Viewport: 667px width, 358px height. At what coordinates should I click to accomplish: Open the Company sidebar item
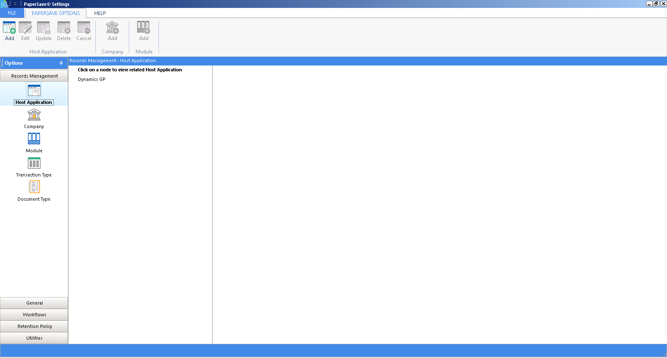[34, 118]
